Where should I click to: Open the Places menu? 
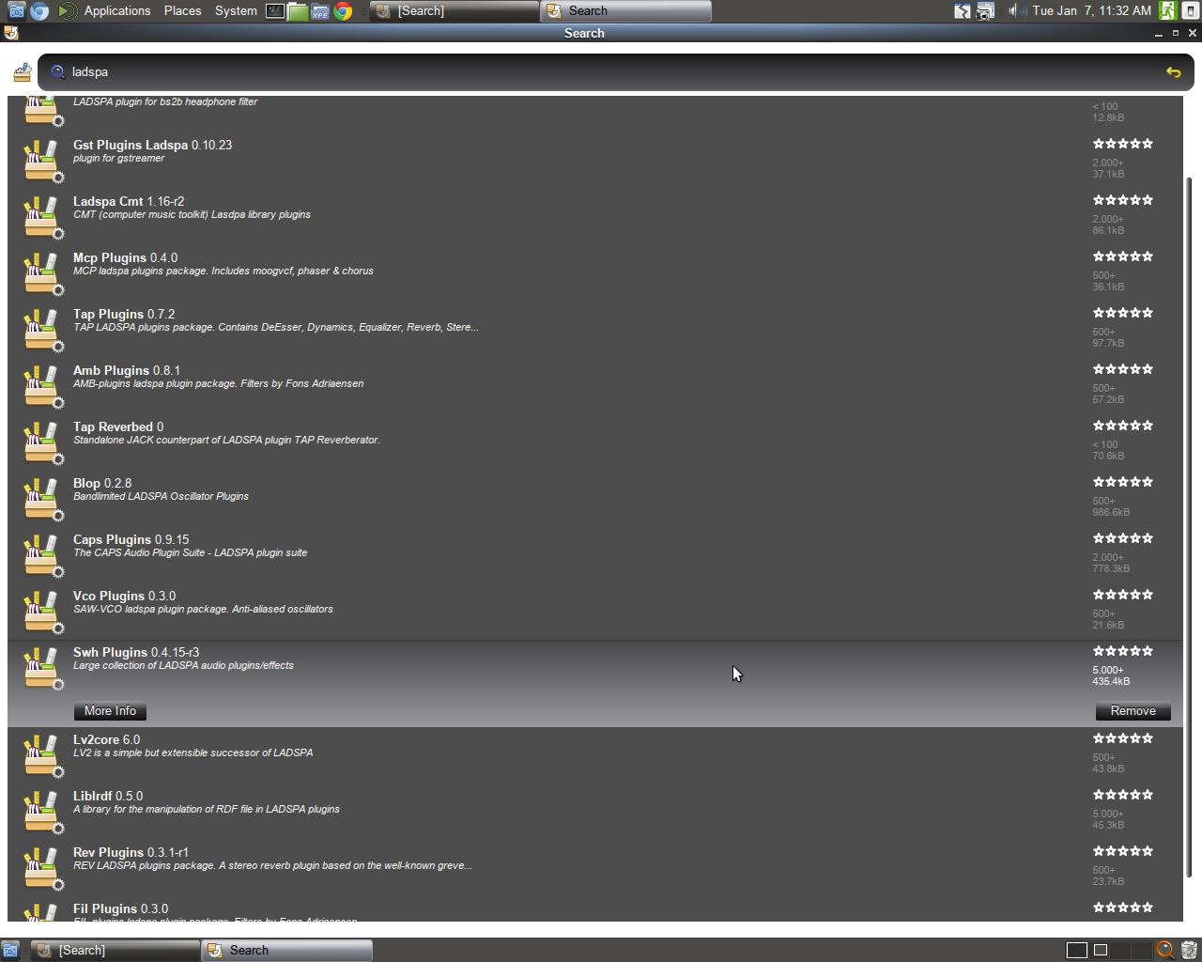[x=182, y=11]
